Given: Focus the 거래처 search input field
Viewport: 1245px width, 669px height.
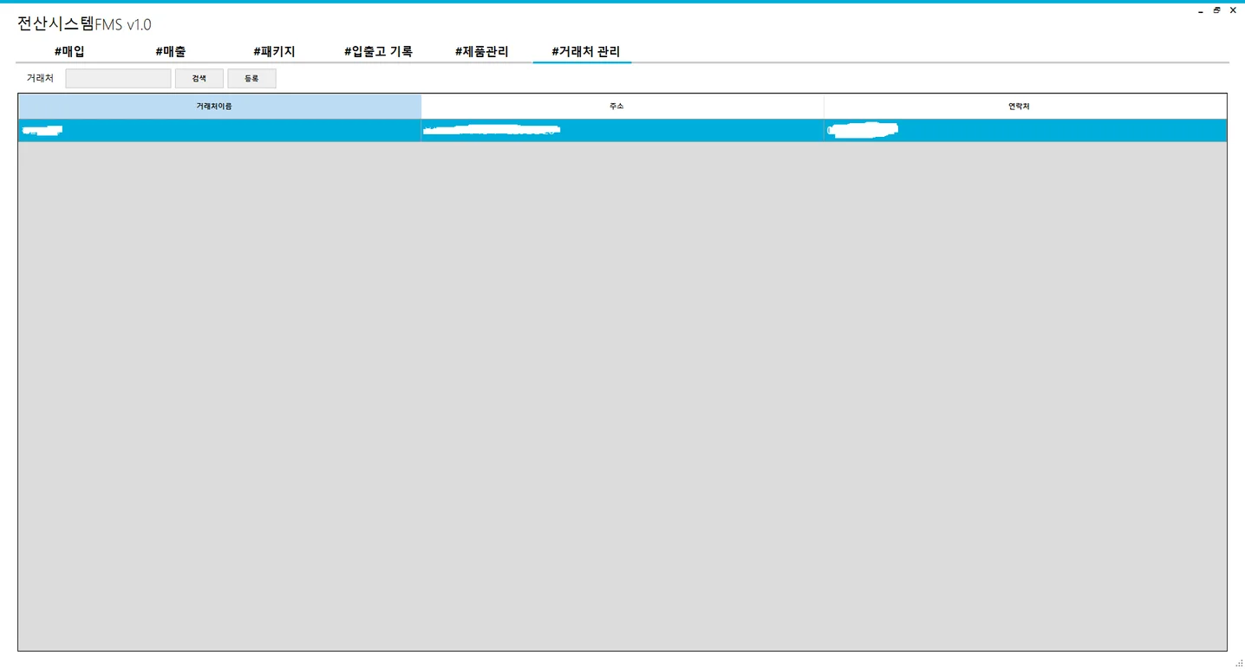Looking at the screenshot, I should point(118,79).
